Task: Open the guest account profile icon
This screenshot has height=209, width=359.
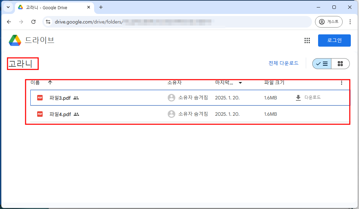Action: coord(328,21)
